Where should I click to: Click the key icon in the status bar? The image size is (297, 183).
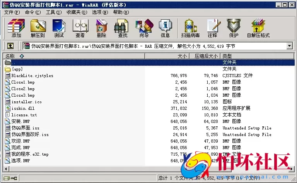tap(14, 178)
